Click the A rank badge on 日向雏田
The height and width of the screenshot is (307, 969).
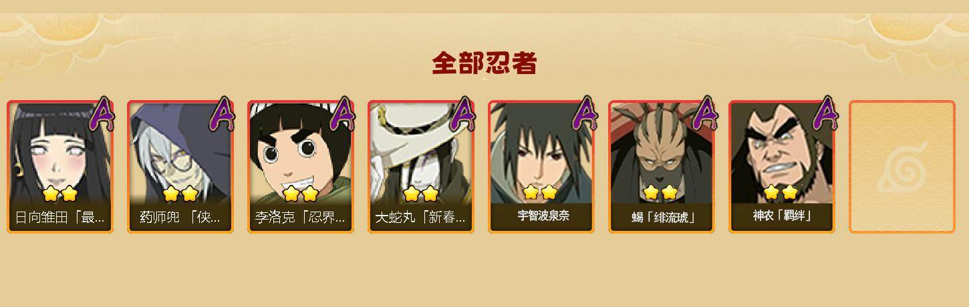[x=102, y=115]
